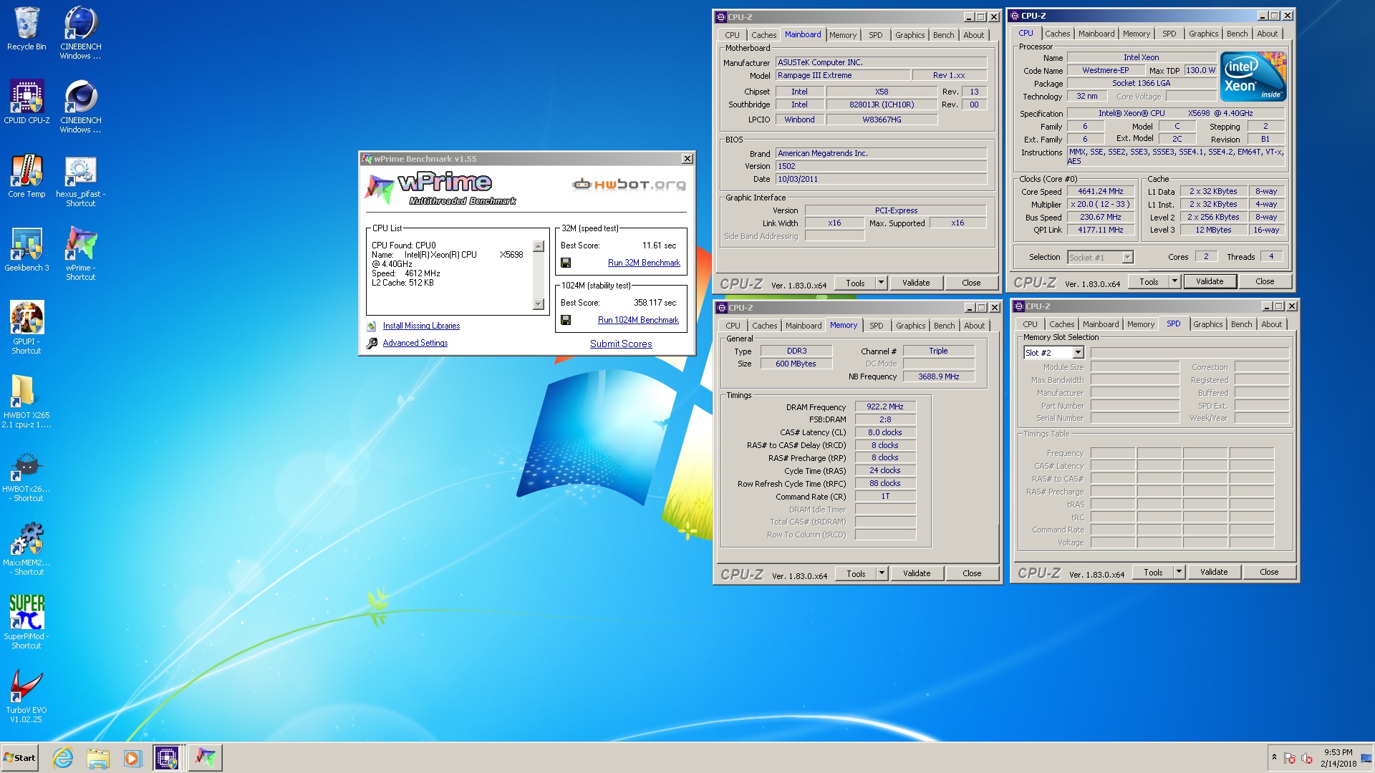Click the Install Missing Libraries icon
The image size is (1375, 773).
[x=372, y=326]
